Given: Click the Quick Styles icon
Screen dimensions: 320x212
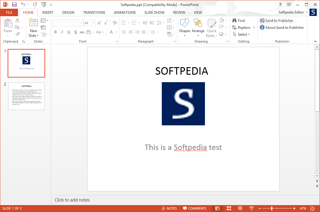Looking at the screenshot, I should [212, 23].
